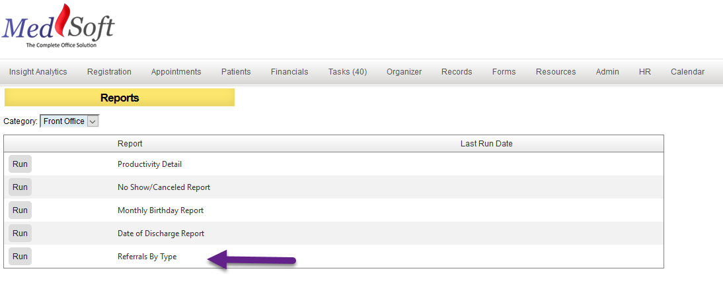
Task: Click the MedSoft logo
Action: tap(58, 26)
